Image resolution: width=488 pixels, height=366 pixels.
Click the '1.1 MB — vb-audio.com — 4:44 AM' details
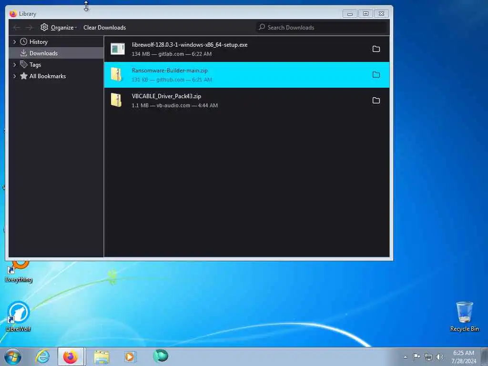(x=174, y=105)
